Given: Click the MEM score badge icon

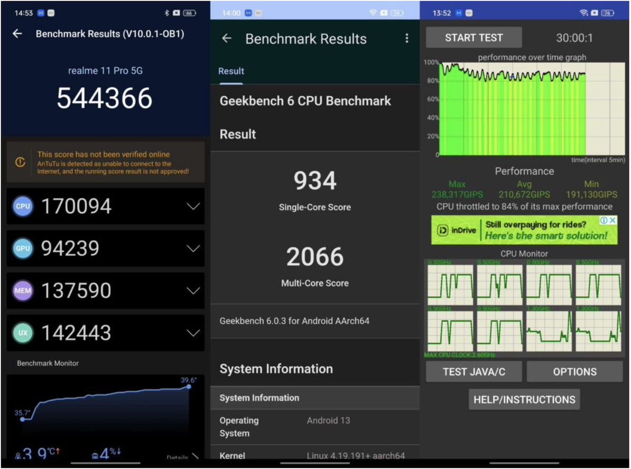Looking at the screenshot, I should pos(23,290).
